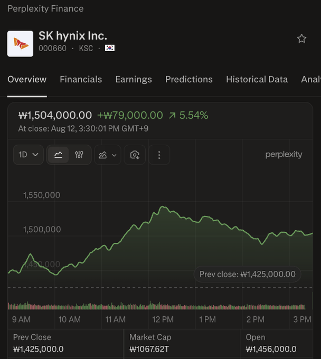Open the Predictions tab
Screen dimensions: 321x359
click(189, 79)
